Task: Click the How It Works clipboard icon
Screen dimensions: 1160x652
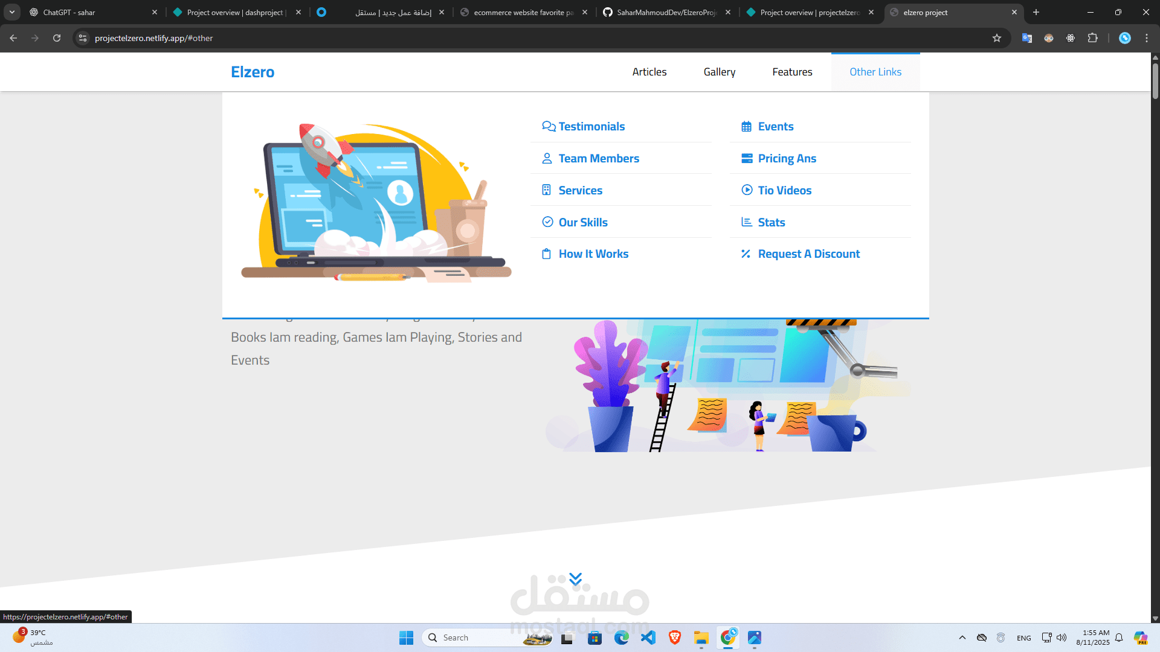Action: 546,254
